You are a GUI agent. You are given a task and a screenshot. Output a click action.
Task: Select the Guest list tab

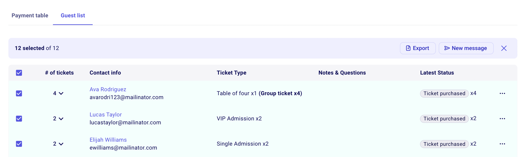[73, 15]
